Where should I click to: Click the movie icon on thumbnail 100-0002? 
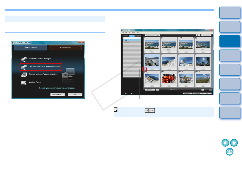click(162, 38)
